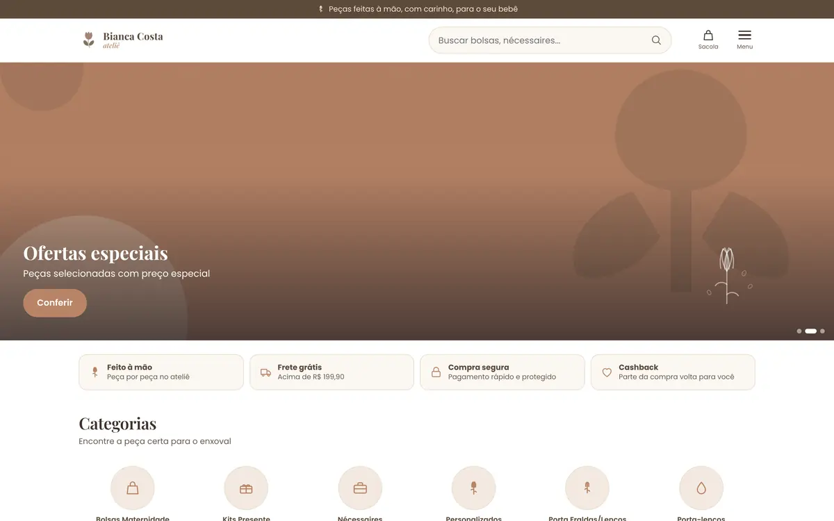
Task: Click the 'Compra segura' padlock icon
Action: 436,372
